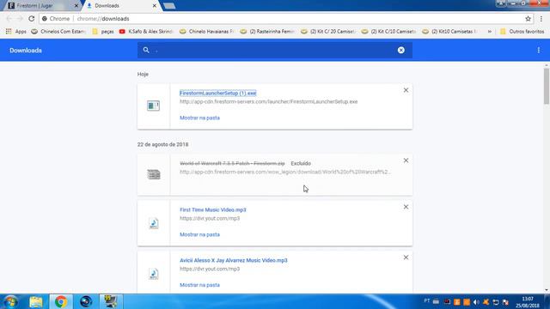Open the Kit C/ 20 Camisetas bookmark

point(327,32)
